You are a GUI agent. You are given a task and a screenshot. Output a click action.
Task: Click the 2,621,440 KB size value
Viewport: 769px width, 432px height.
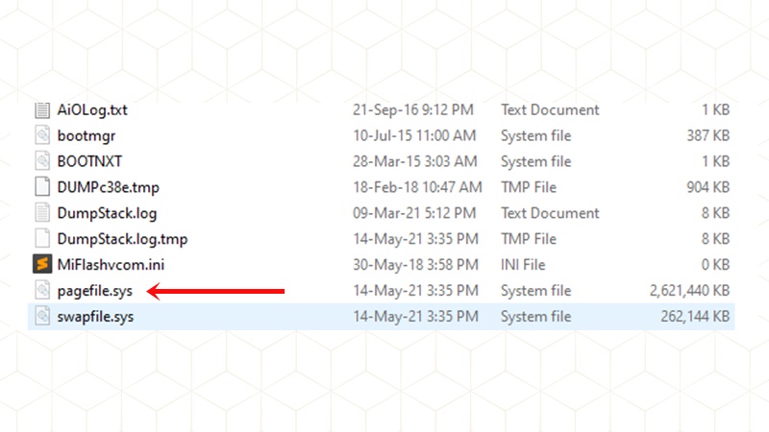tap(689, 290)
